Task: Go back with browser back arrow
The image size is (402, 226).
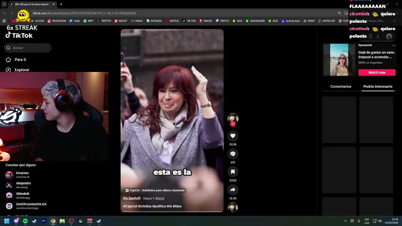Action: pyautogui.click(x=4, y=13)
